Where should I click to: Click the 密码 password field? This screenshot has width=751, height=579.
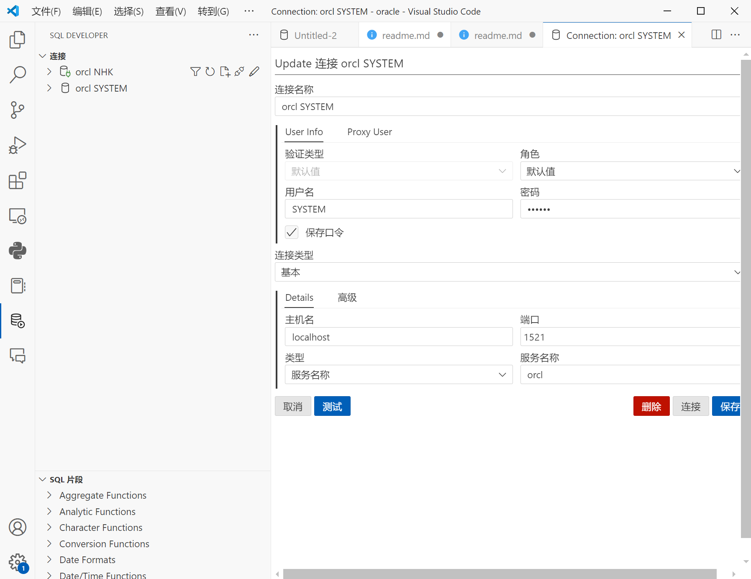631,209
